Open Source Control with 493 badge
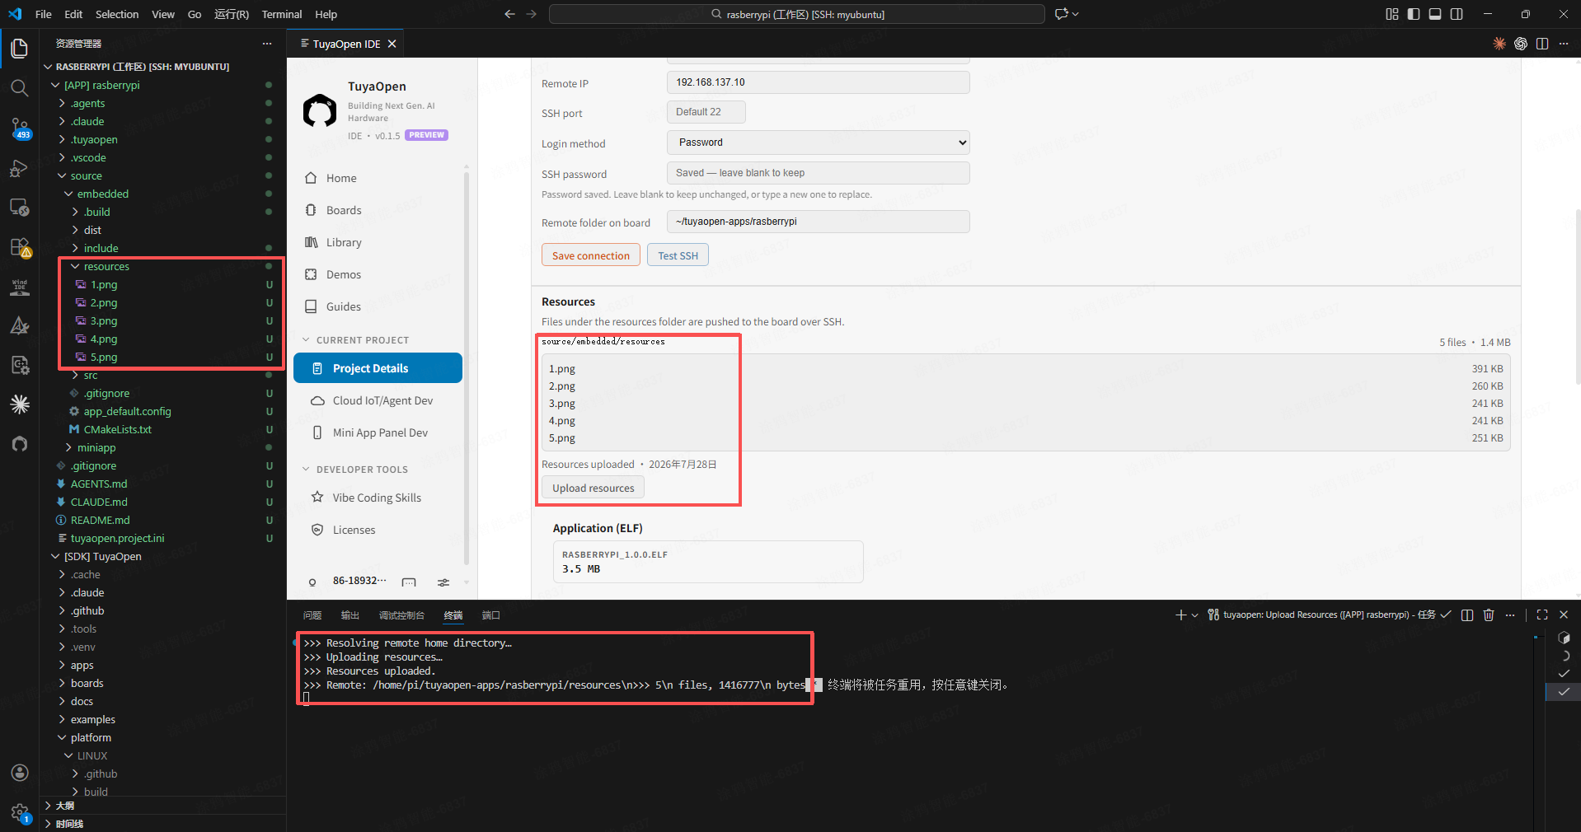1581x832 pixels. point(20,128)
